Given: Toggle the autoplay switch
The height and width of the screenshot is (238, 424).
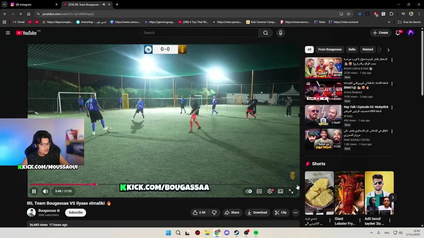Looking at the screenshot, I should coord(249,191).
